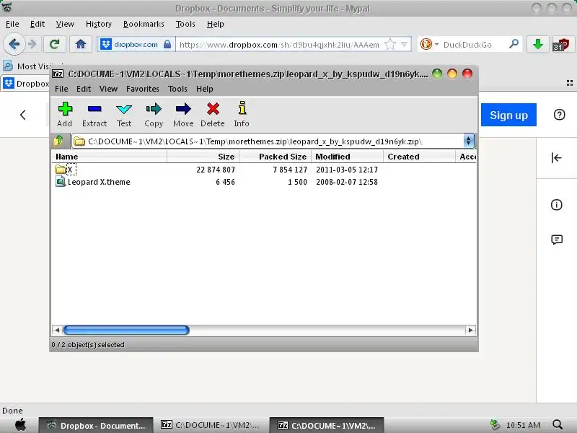Open the 7-Zip Edit menu
Image resolution: width=577 pixels, height=433 pixels.
point(84,89)
